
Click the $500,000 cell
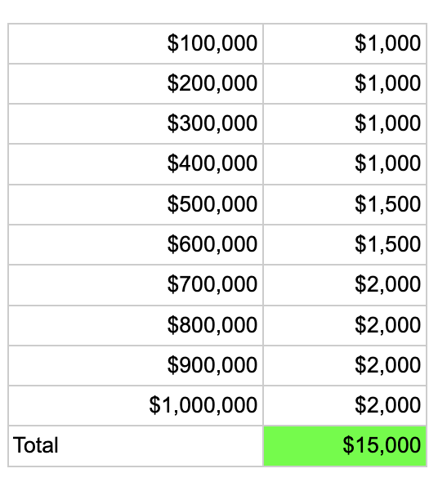(136, 205)
